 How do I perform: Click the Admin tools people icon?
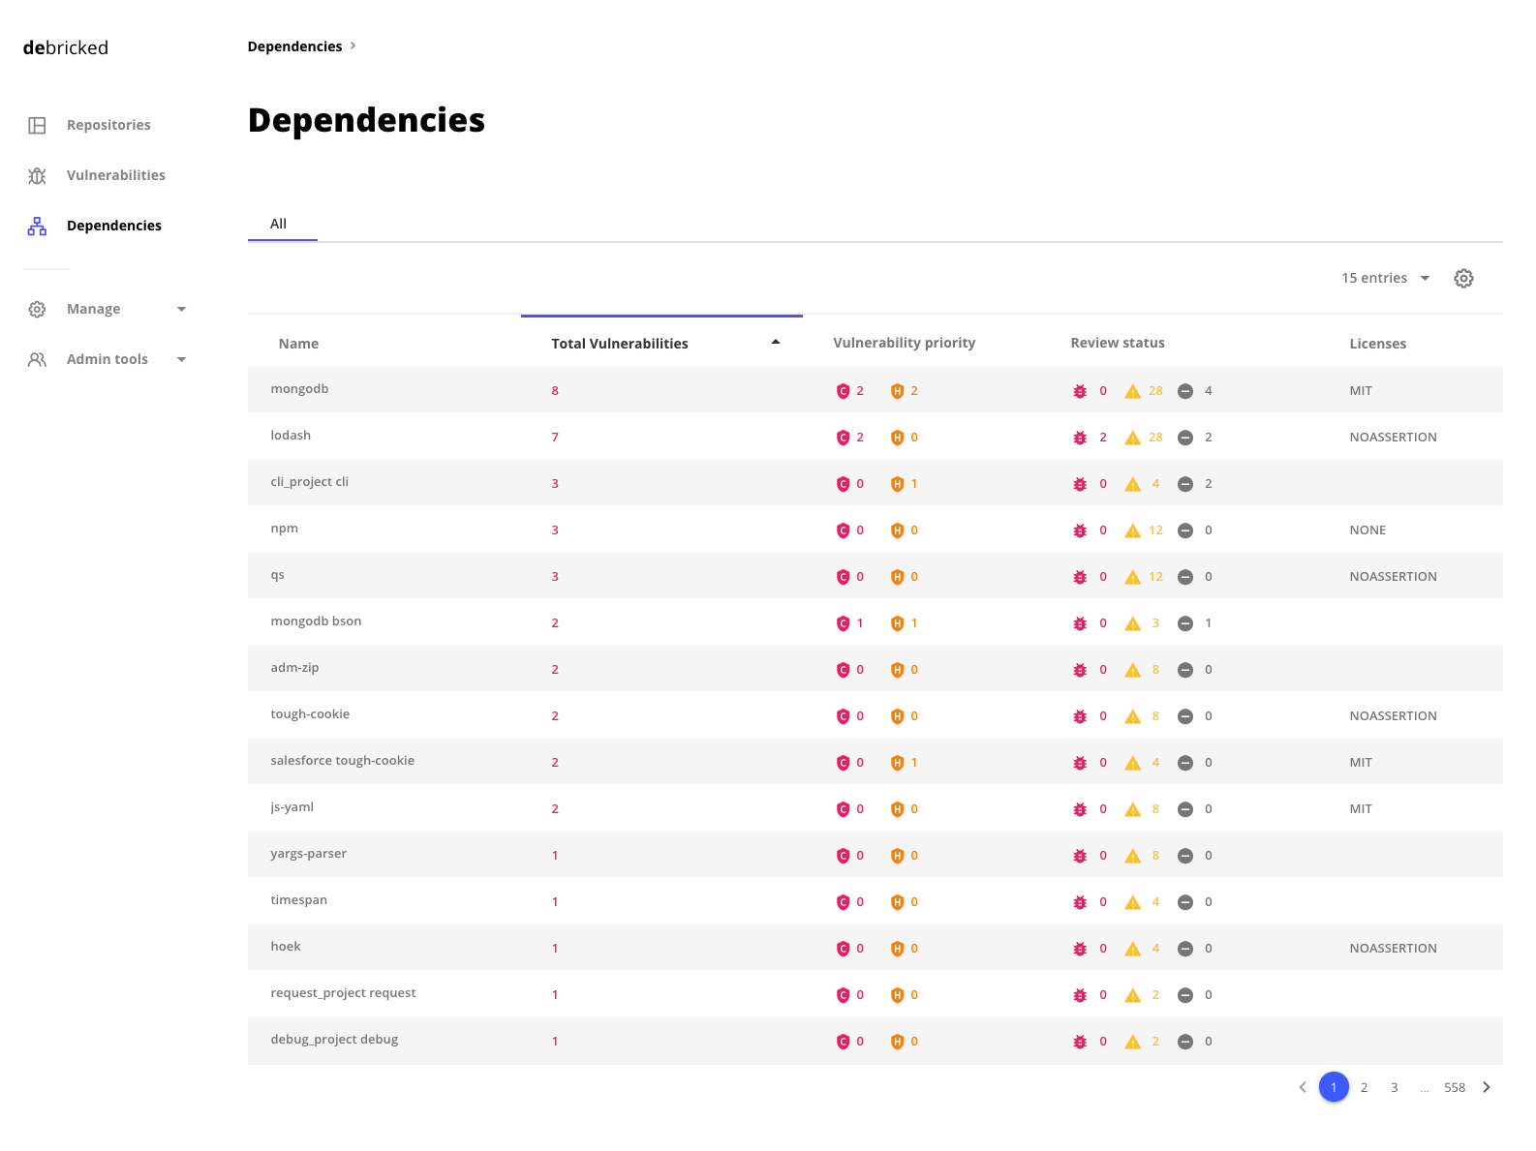coord(37,359)
